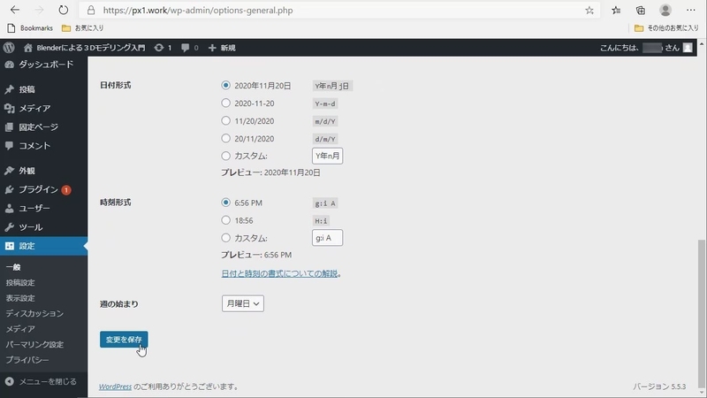Open その他のお気に入り folder
707x398 pixels.
(x=666, y=28)
